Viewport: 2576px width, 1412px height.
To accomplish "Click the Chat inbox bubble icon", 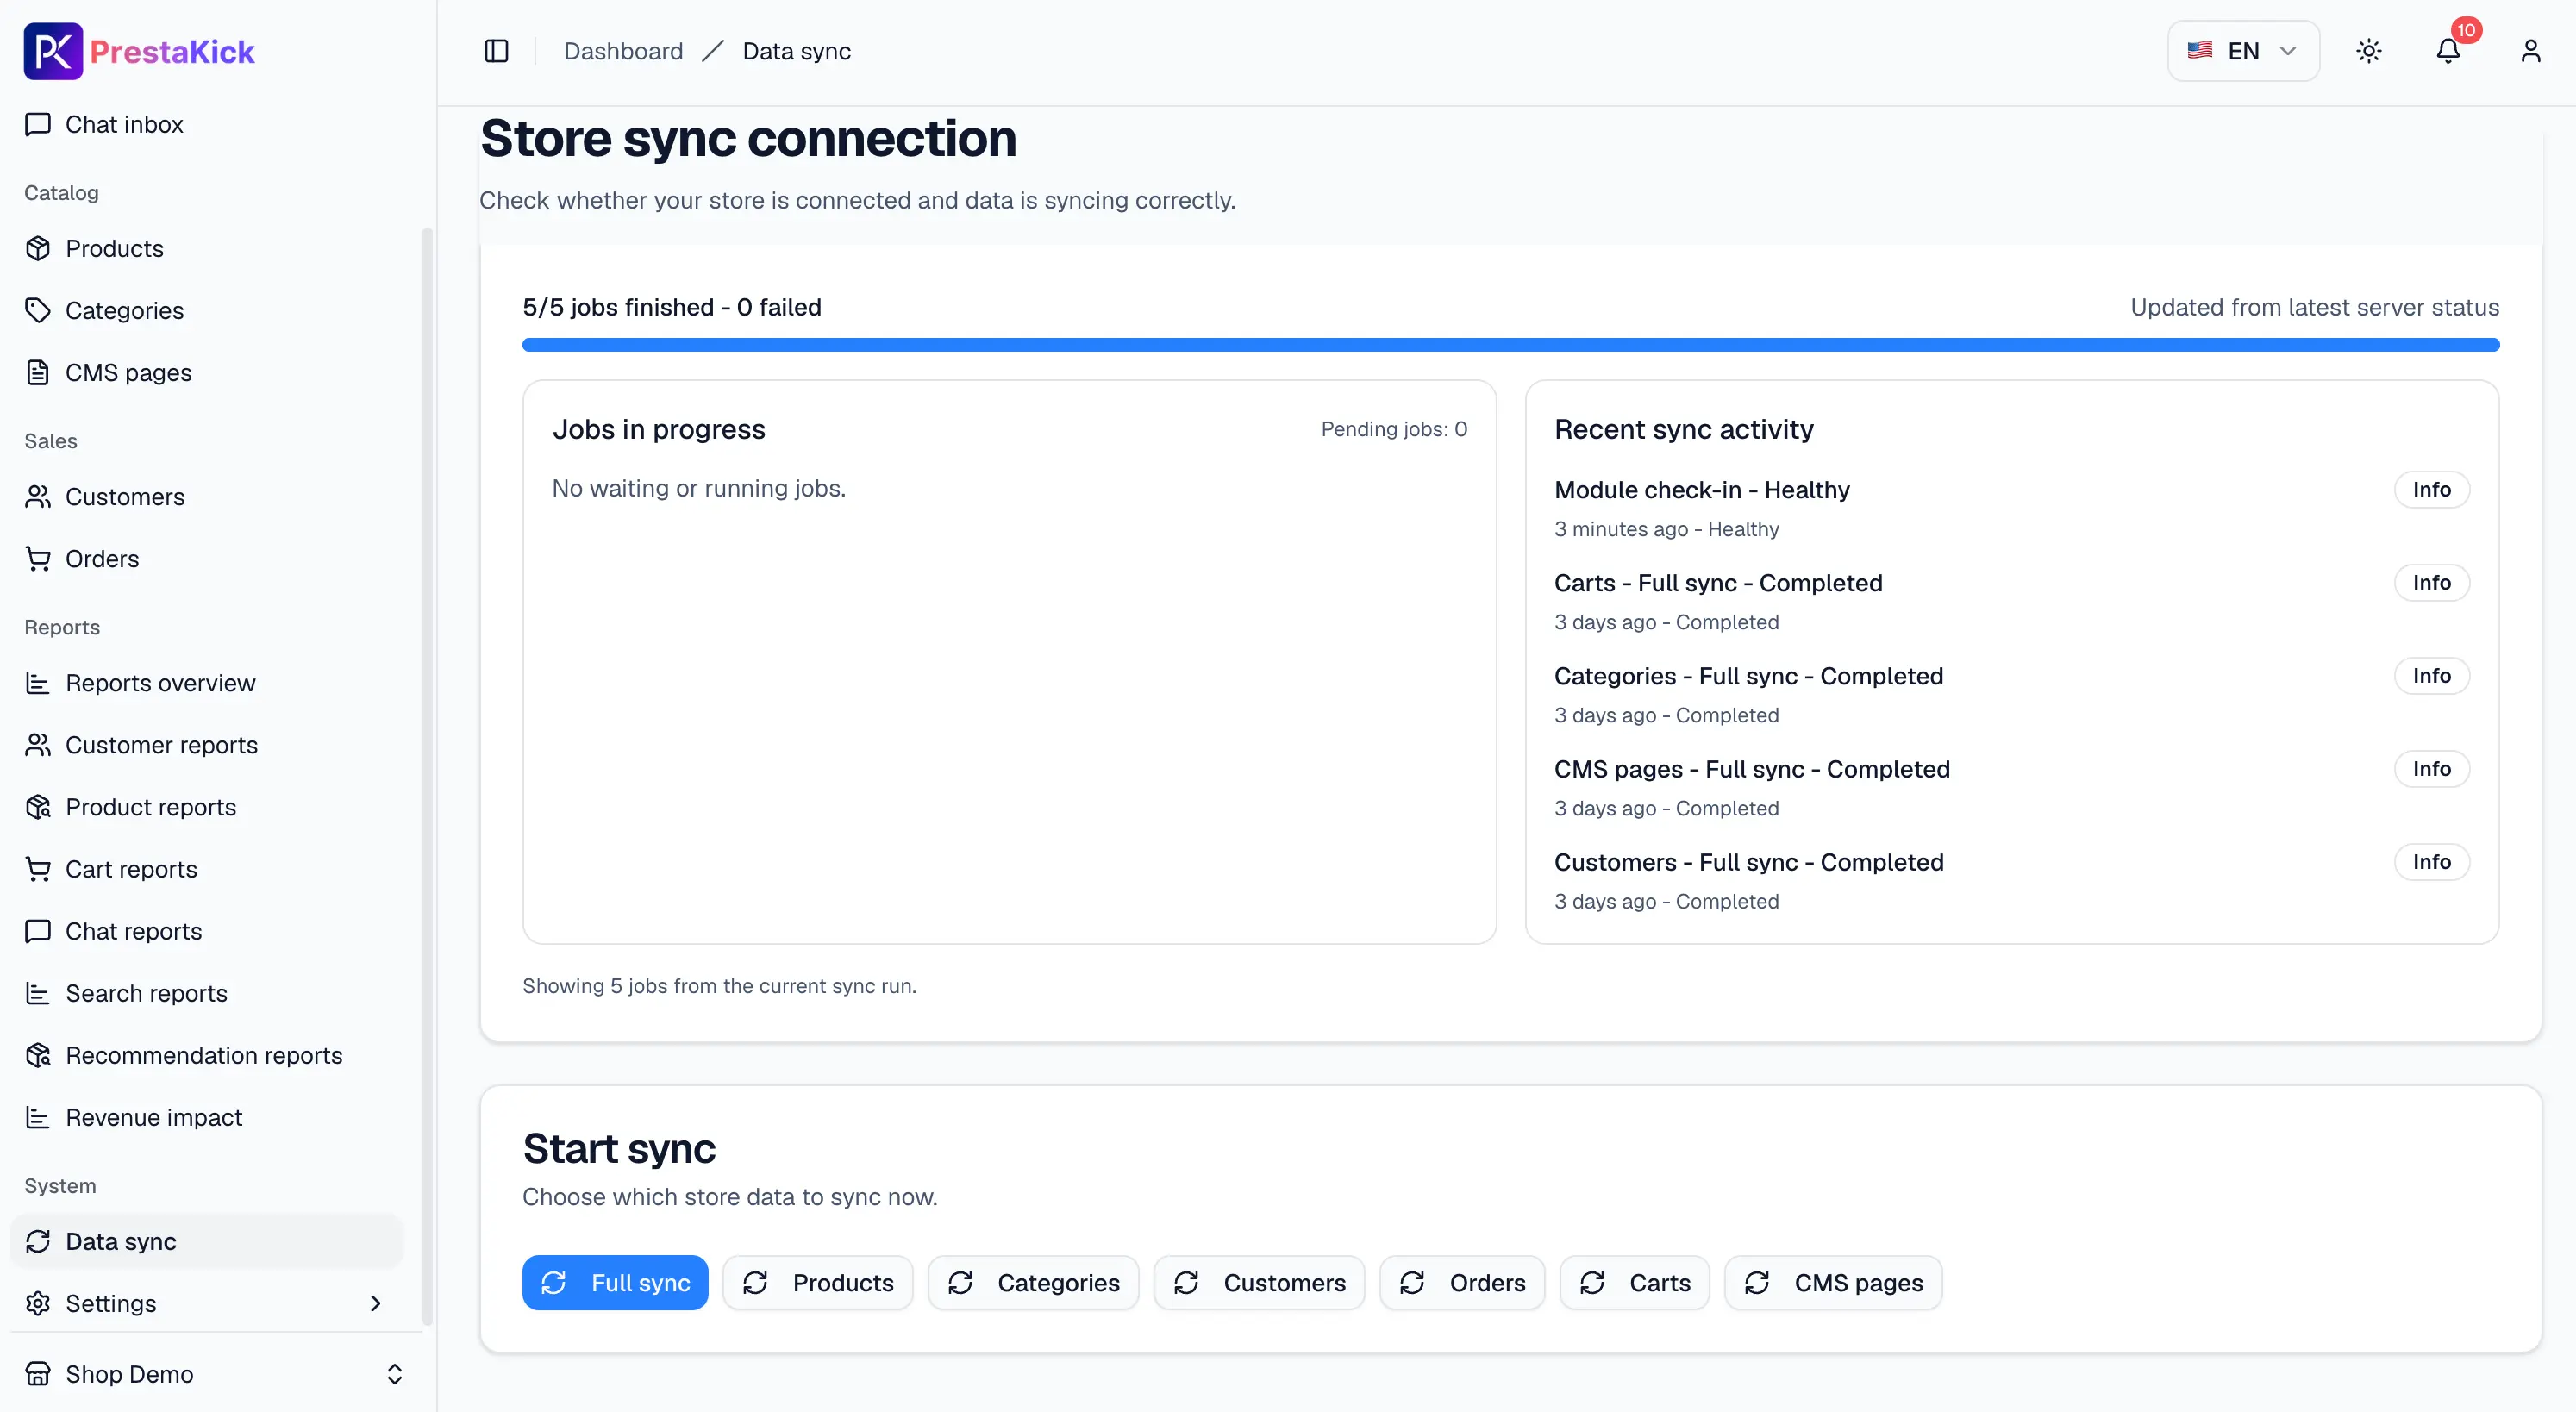I will click(38, 124).
